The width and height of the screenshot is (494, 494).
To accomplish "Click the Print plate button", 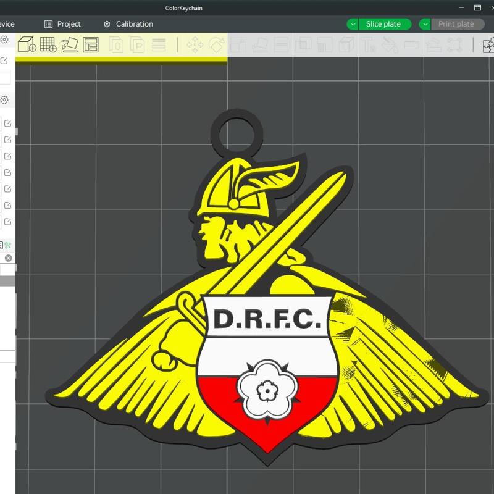I will pos(458,24).
